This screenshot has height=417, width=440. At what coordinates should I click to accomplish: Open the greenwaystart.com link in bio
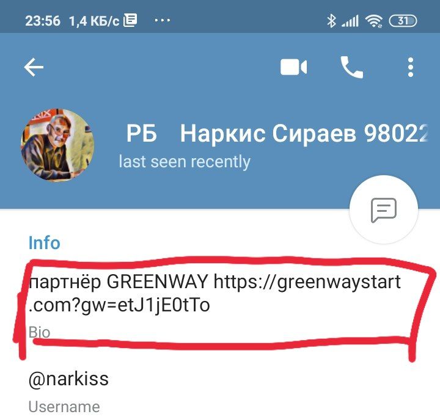[x=215, y=293]
